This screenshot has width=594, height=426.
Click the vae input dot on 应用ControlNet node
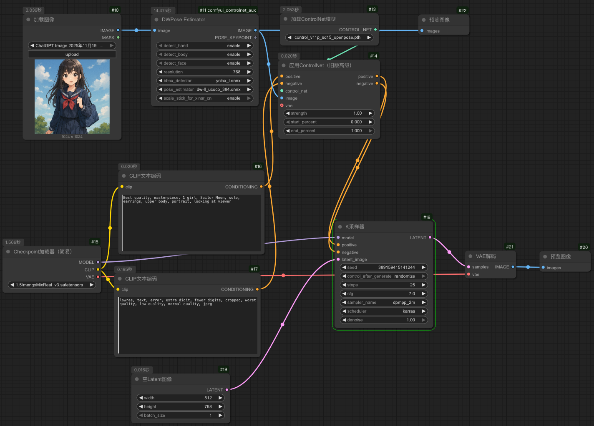[x=282, y=105]
